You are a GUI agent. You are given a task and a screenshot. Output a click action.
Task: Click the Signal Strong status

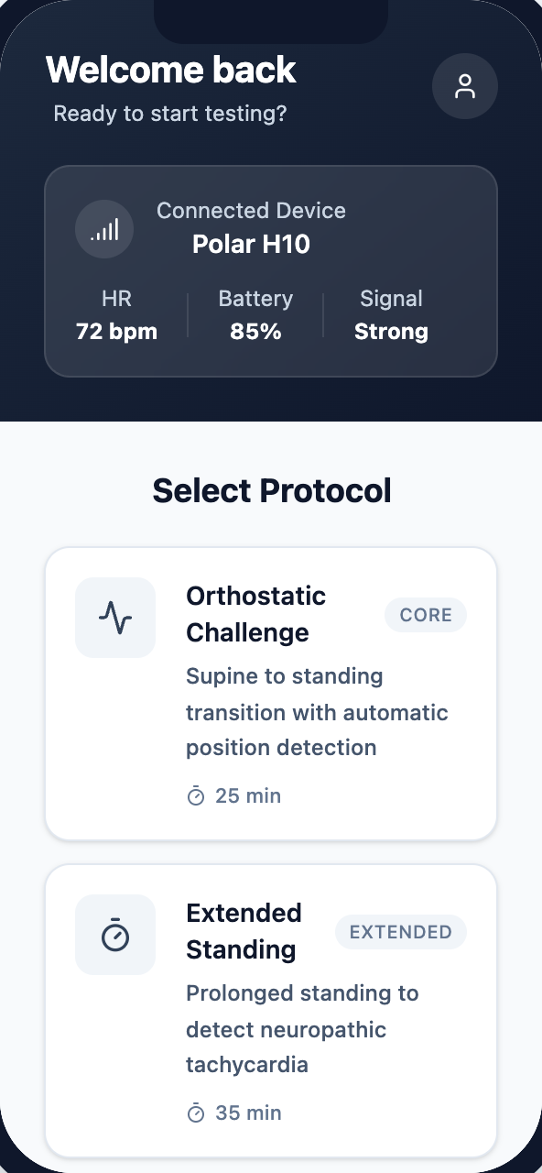(391, 314)
